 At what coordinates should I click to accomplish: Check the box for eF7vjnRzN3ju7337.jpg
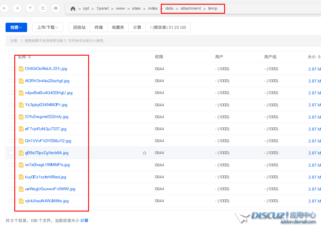(11, 129)
